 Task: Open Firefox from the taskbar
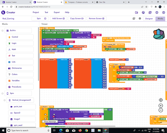[x=80, y=130]
